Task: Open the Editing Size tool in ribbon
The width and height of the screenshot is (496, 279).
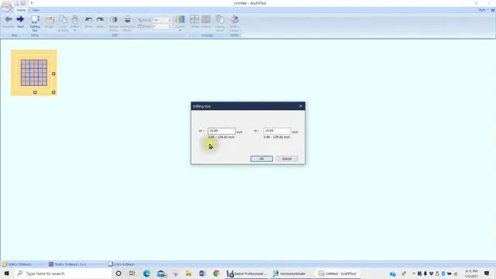Action: (x=35, y=23)
